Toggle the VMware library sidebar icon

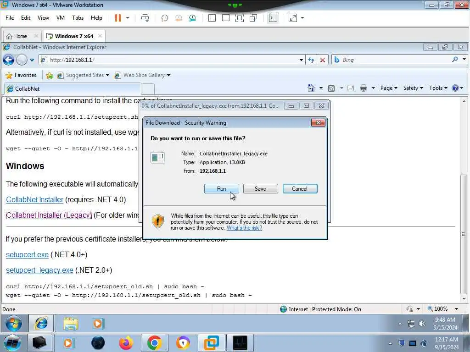pyautogui.click(x=212, y=18)
